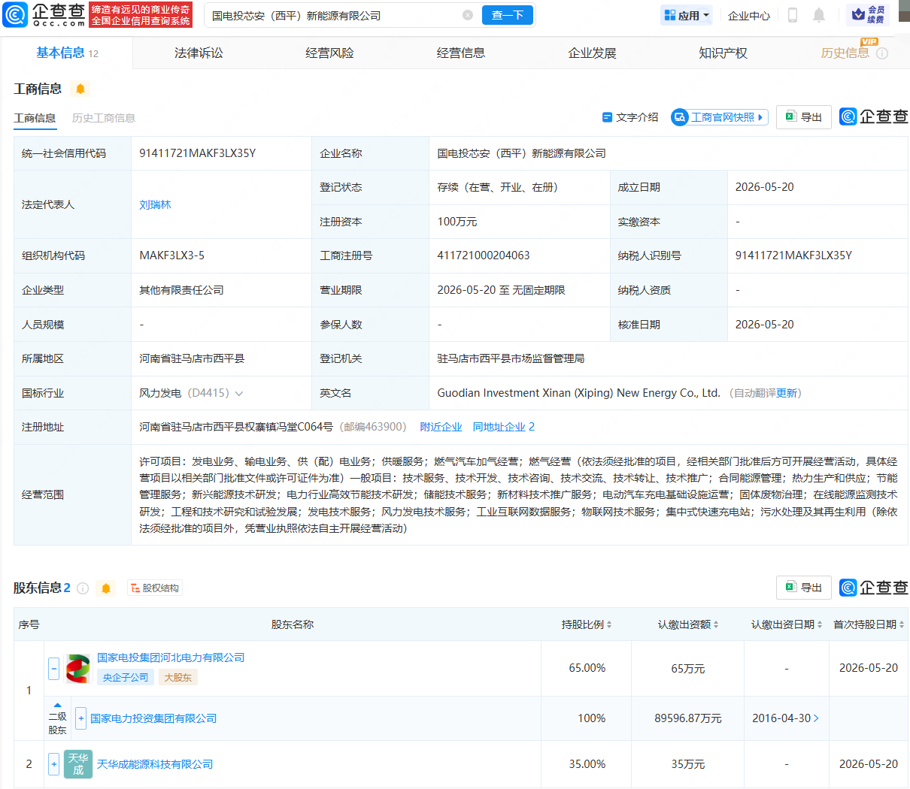Click 65.00% shareholding value
The width and height of the screenshot is (910, 789).
point(587,668)
